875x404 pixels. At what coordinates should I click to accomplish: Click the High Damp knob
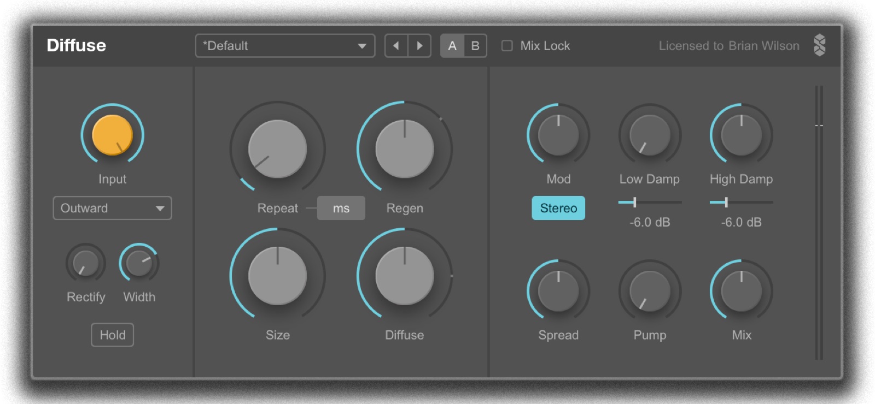(x=741, y=135)
